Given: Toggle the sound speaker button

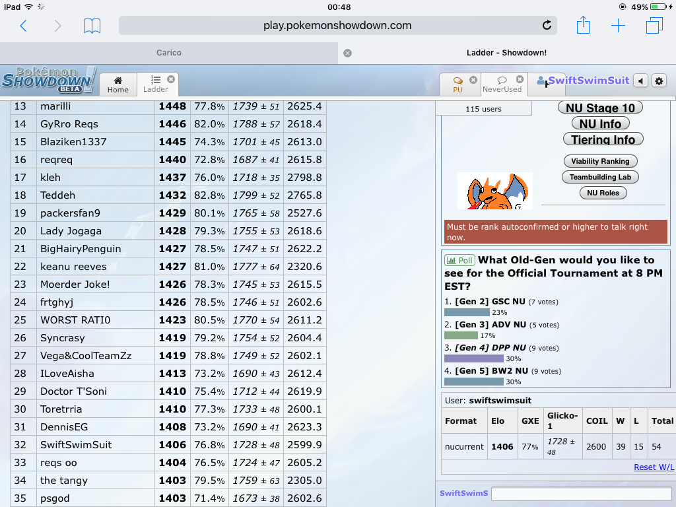Looking at the screenshot, I should [640, 81].
